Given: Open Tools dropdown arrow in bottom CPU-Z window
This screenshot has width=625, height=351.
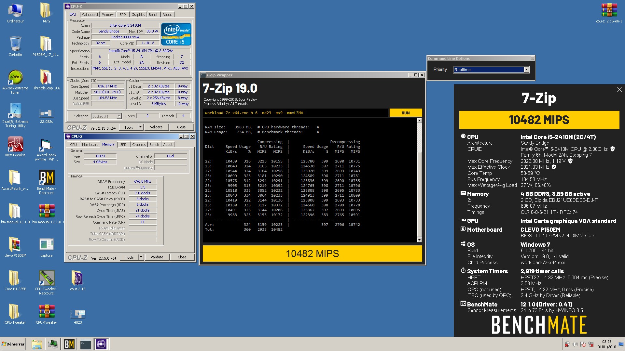Looking at the screenshot, I should click(x=141, y=257).
